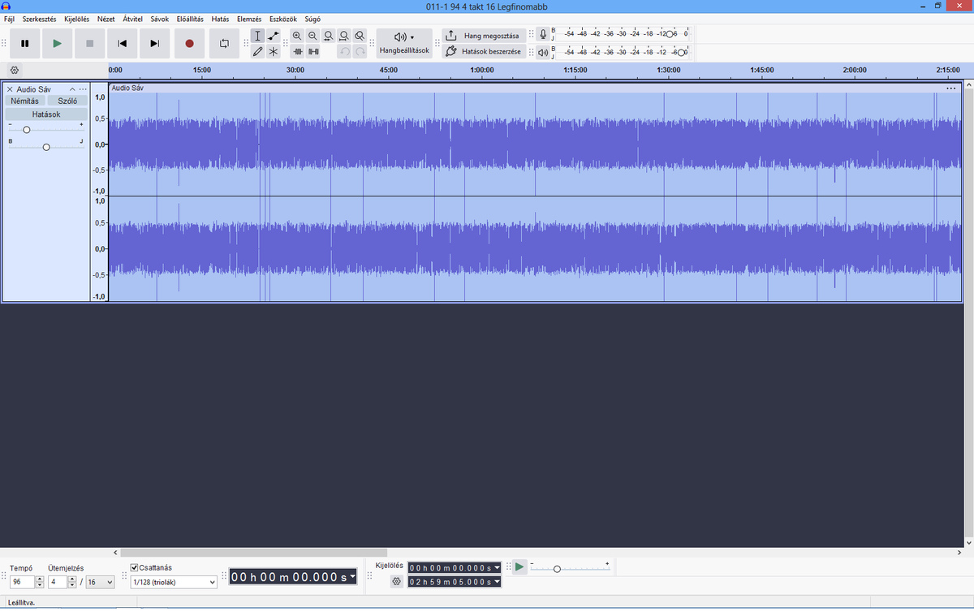This screenshot has width=974, height=616.
Task: Mute the track with Némítás button
Action: coord(24,101)
